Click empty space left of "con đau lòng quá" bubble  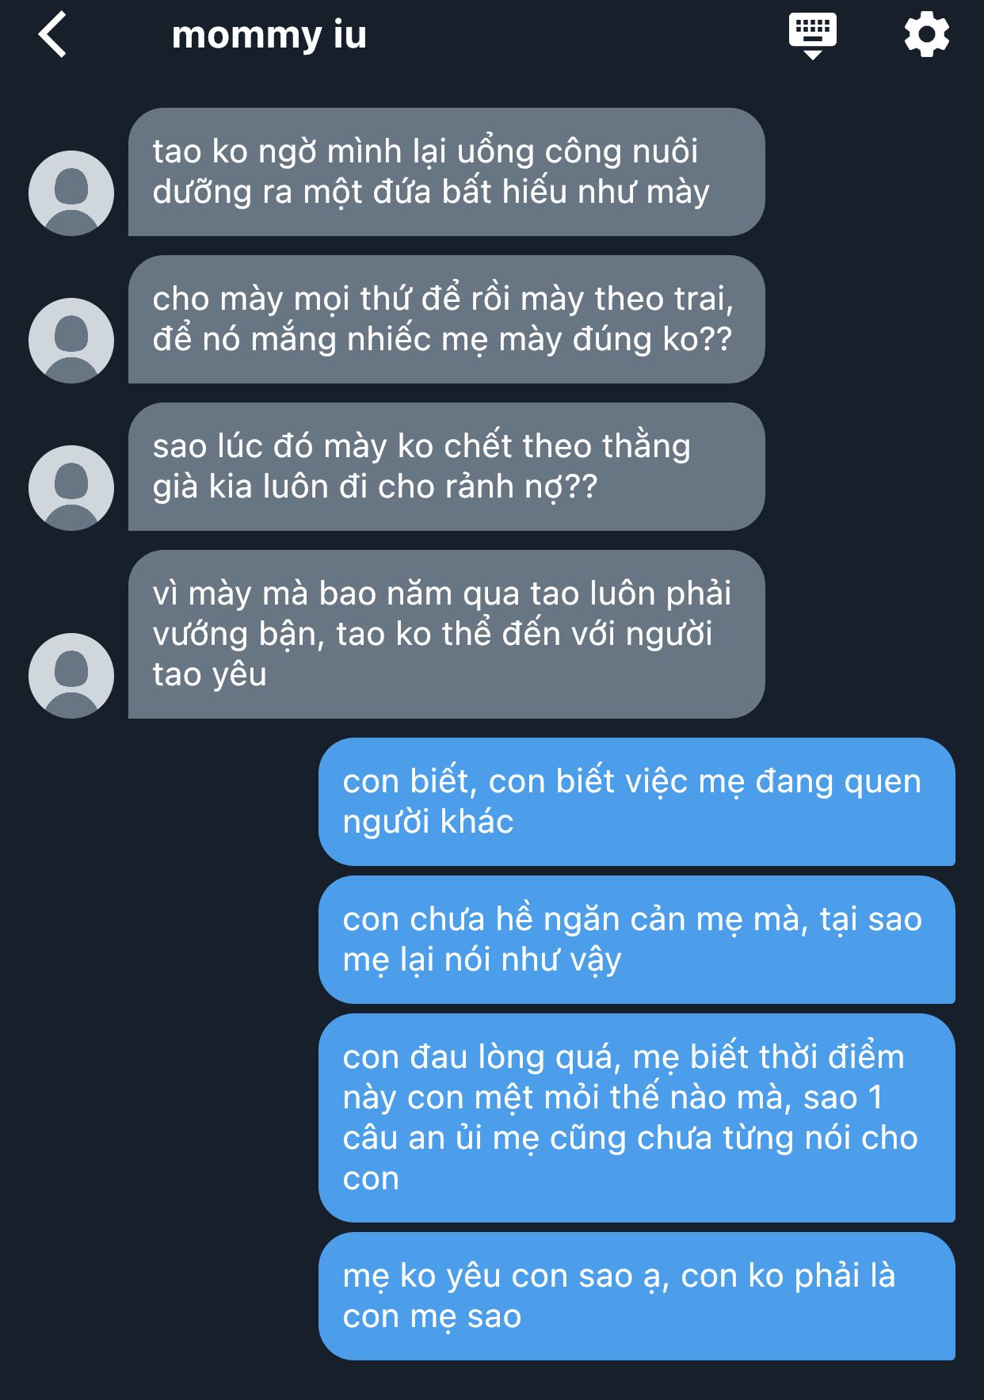(x=158, y=1118)
